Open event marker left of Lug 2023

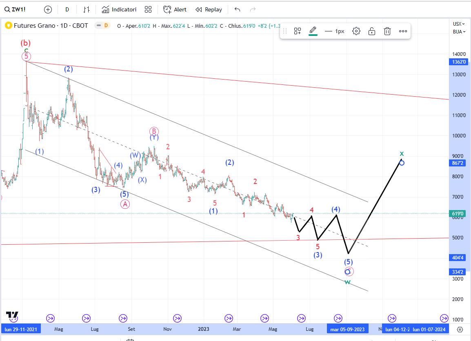pyautogui.click(x=301, y=318)
